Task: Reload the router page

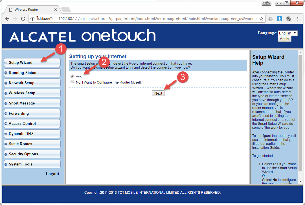Action: 23,19
